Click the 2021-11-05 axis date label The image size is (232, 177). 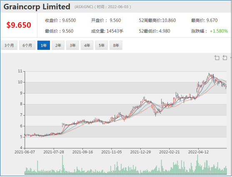click(x=112, y=152)
